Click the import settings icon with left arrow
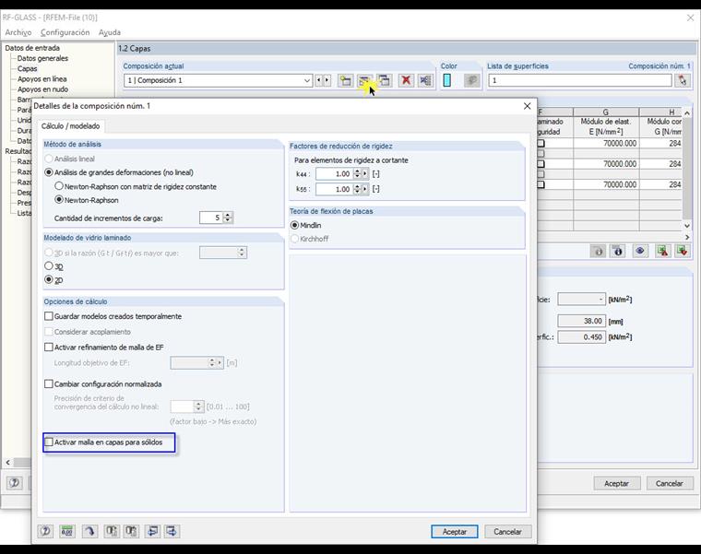 [x=152, y=531]
